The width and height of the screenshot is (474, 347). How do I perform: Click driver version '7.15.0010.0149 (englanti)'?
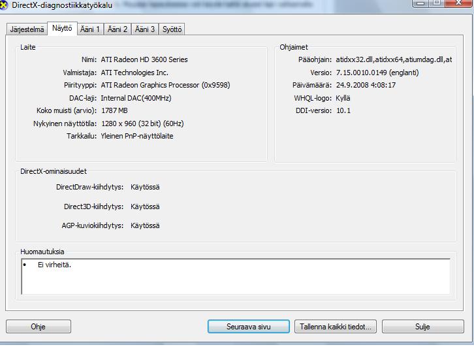pyautogui.click(x=377, y=73)
